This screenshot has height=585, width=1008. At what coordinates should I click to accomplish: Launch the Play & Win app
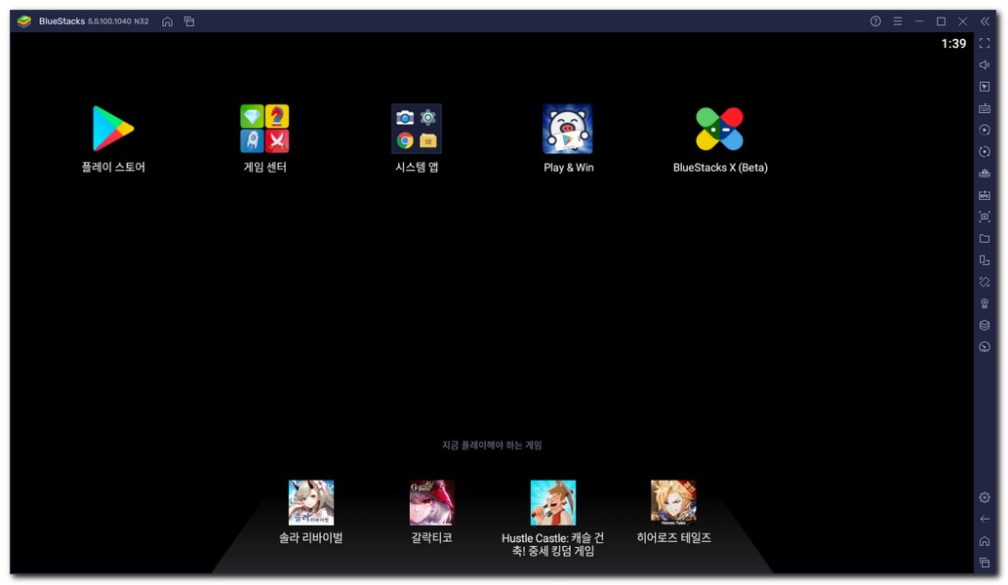(568, 129)
